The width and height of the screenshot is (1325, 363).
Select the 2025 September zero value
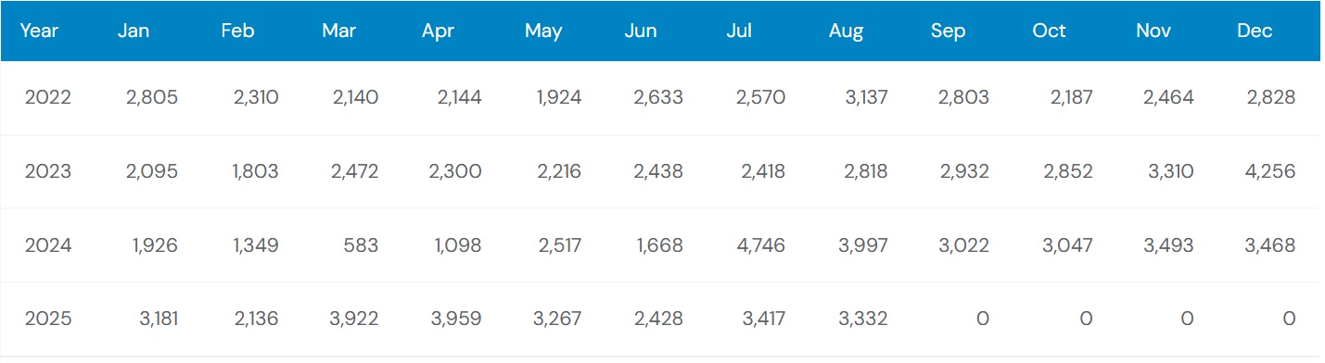click(x=982, y=319)
